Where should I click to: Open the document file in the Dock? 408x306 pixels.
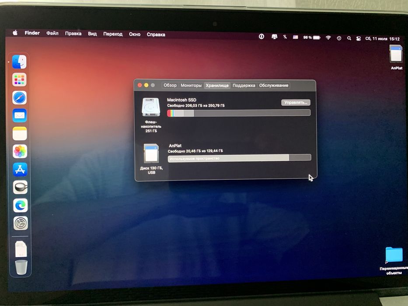(x=21, y=249)
